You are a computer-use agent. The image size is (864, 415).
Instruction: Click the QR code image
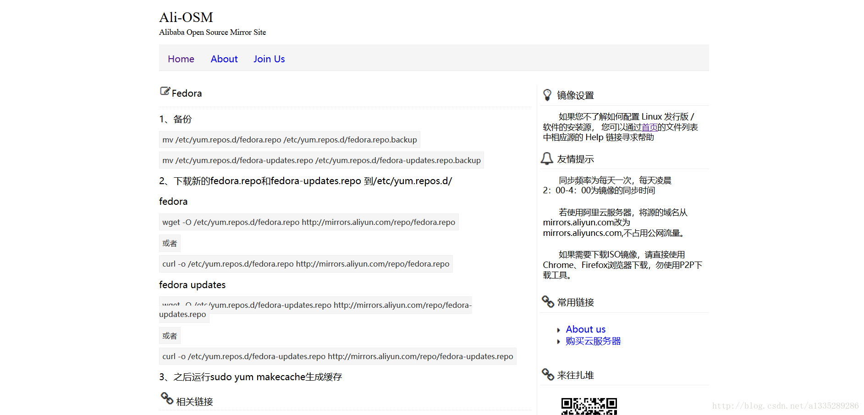[589, 406]
